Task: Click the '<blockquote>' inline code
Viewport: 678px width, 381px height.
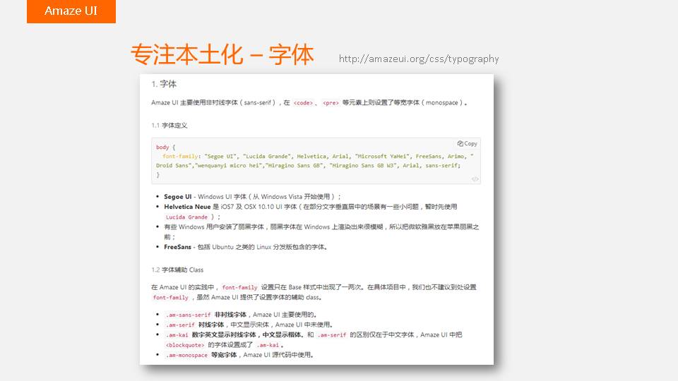Action: tap(185, 345)
